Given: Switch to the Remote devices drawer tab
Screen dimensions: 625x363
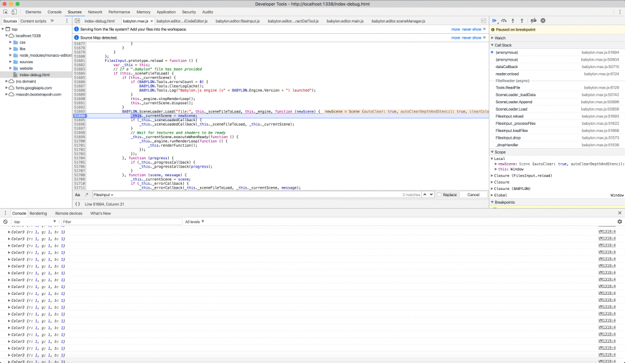Looking at the screenshot, I should tap(69, 213).
